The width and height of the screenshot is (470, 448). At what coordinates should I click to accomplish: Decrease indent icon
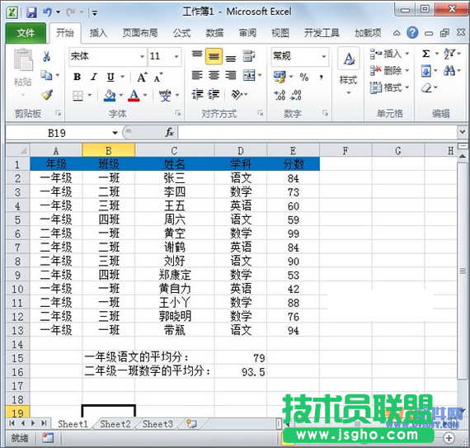click(197, 94)
